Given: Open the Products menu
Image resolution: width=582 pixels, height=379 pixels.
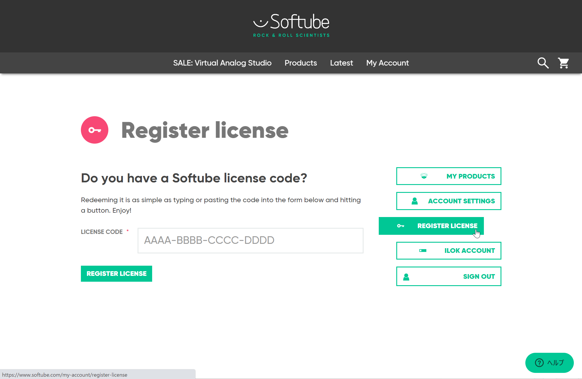Looking at the screenshot, I should click(x=300, y=63).
